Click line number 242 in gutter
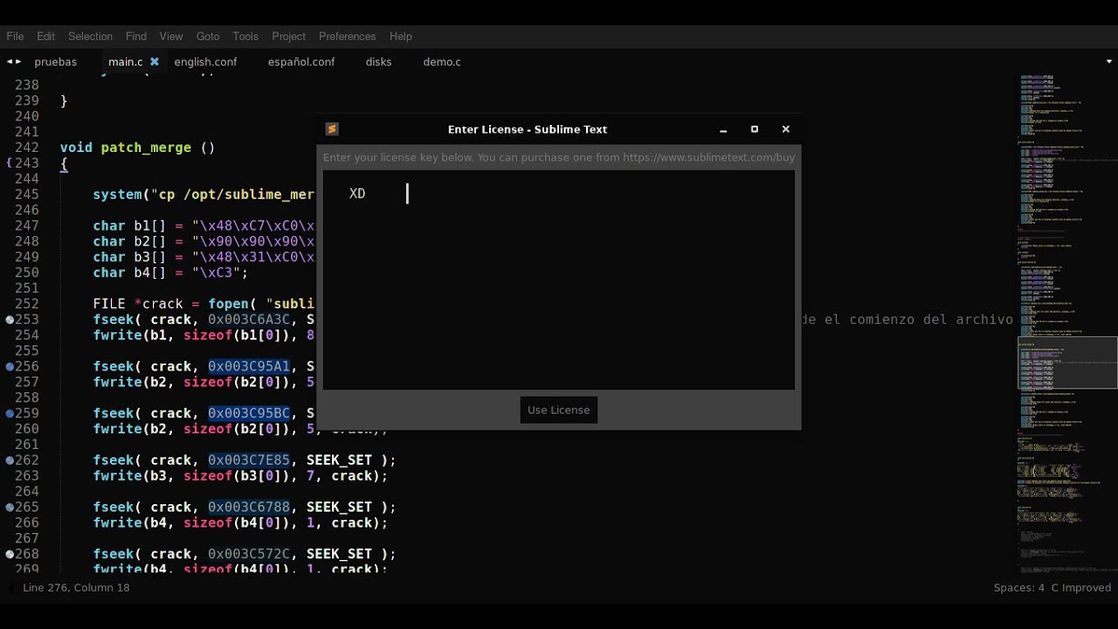 pos(27,148)
